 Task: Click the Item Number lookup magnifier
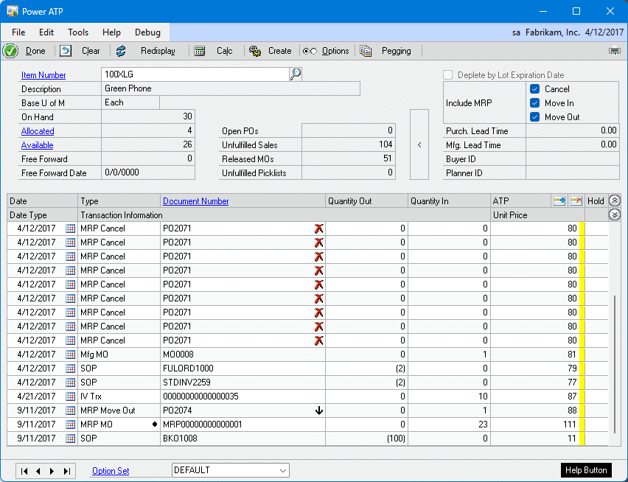295,74
